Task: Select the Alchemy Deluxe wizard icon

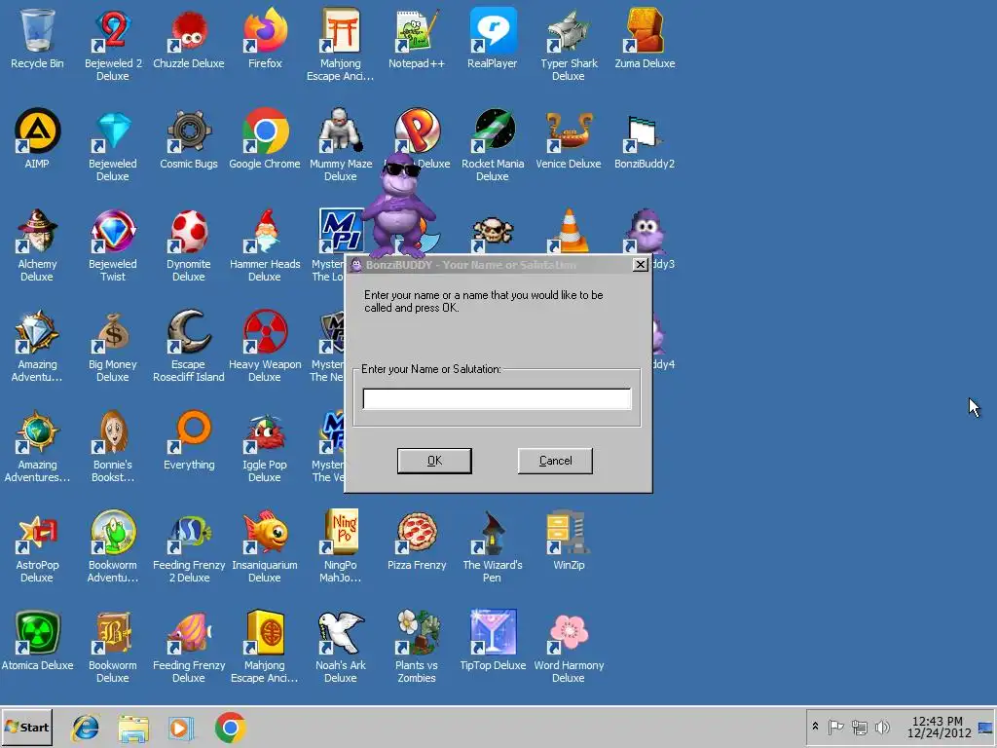Action: 37,232
